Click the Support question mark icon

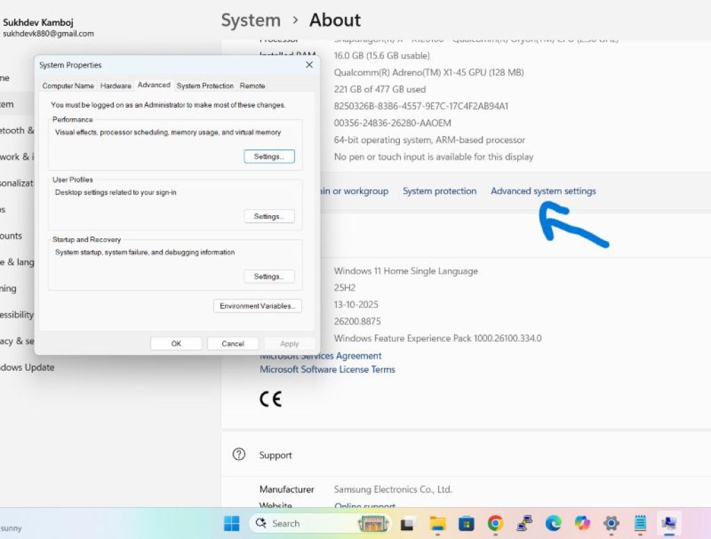239,454
